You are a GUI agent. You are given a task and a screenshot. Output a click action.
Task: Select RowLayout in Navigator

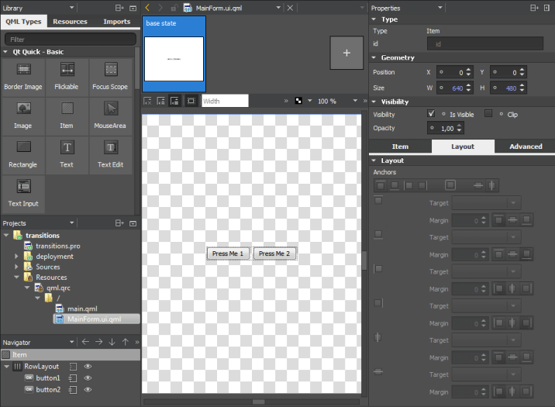coord(41,366)
